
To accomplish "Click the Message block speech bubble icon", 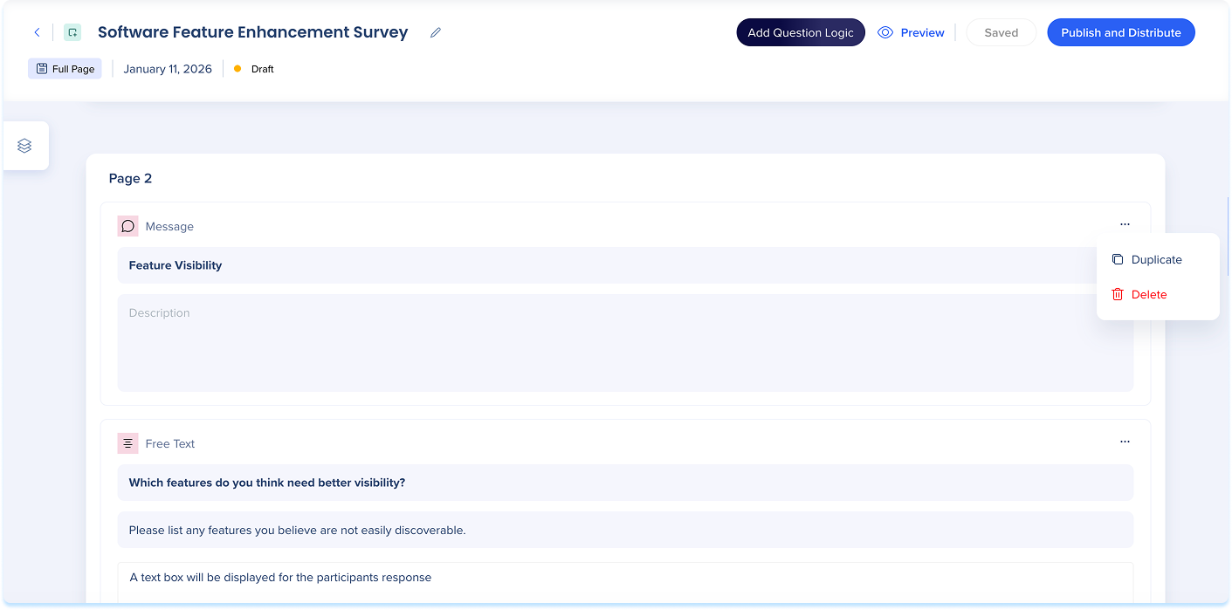I will (x=127, y=226).
